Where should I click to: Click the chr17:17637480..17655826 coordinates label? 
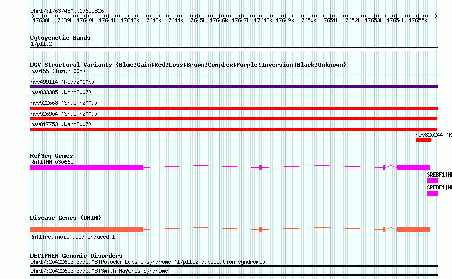click(67, 11)
